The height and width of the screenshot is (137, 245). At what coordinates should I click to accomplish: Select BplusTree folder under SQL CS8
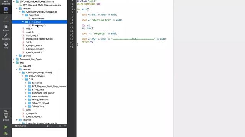37,83
